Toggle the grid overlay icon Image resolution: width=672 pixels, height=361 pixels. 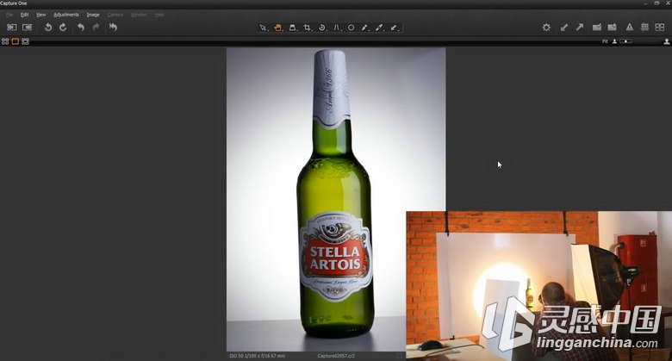(644, 28)
